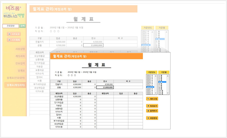Click the 비즈폼 logo
The height and width of the screenshot is (138, 227).
point(13,8)
